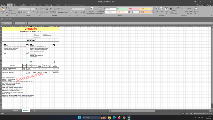Increase font size with the larger A icon
The width and height of the screenshot is (213, 120).
coord(36,9)
